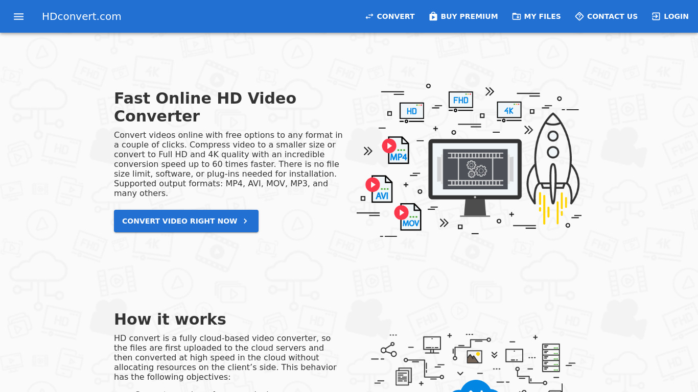Go to HDconvert.com home logo
The height and width of the screenshot is (392, 698).
[x=82, y=16]
